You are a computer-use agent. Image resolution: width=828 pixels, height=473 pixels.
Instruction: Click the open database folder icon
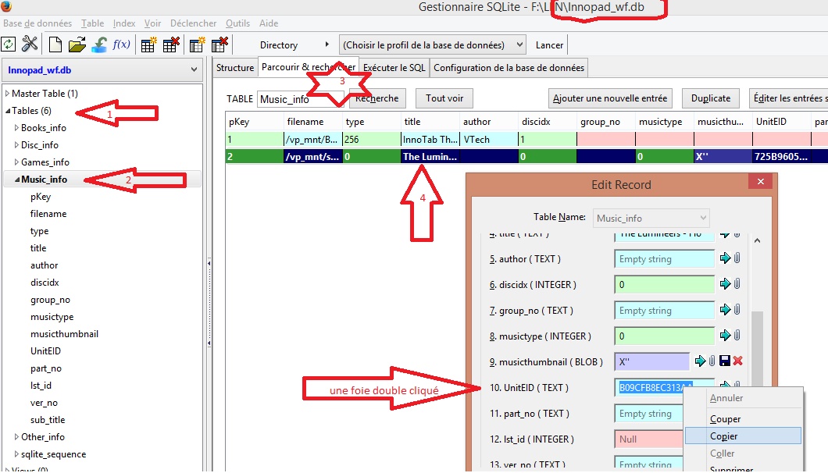point(77,44)
